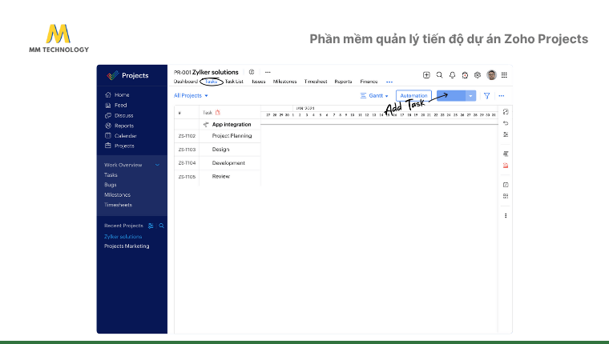Collapse the Work Overview section chevron
This screenshot has width=609, height=344.
pos(157,165)
